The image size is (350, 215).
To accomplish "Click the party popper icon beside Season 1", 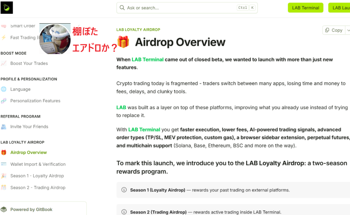I will click(x=4, y=176).
